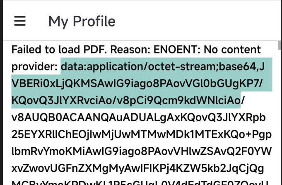This screenshot has width=282, height=185.
Task: Click the "Reason:" label in the message
Action: point(130,49)
